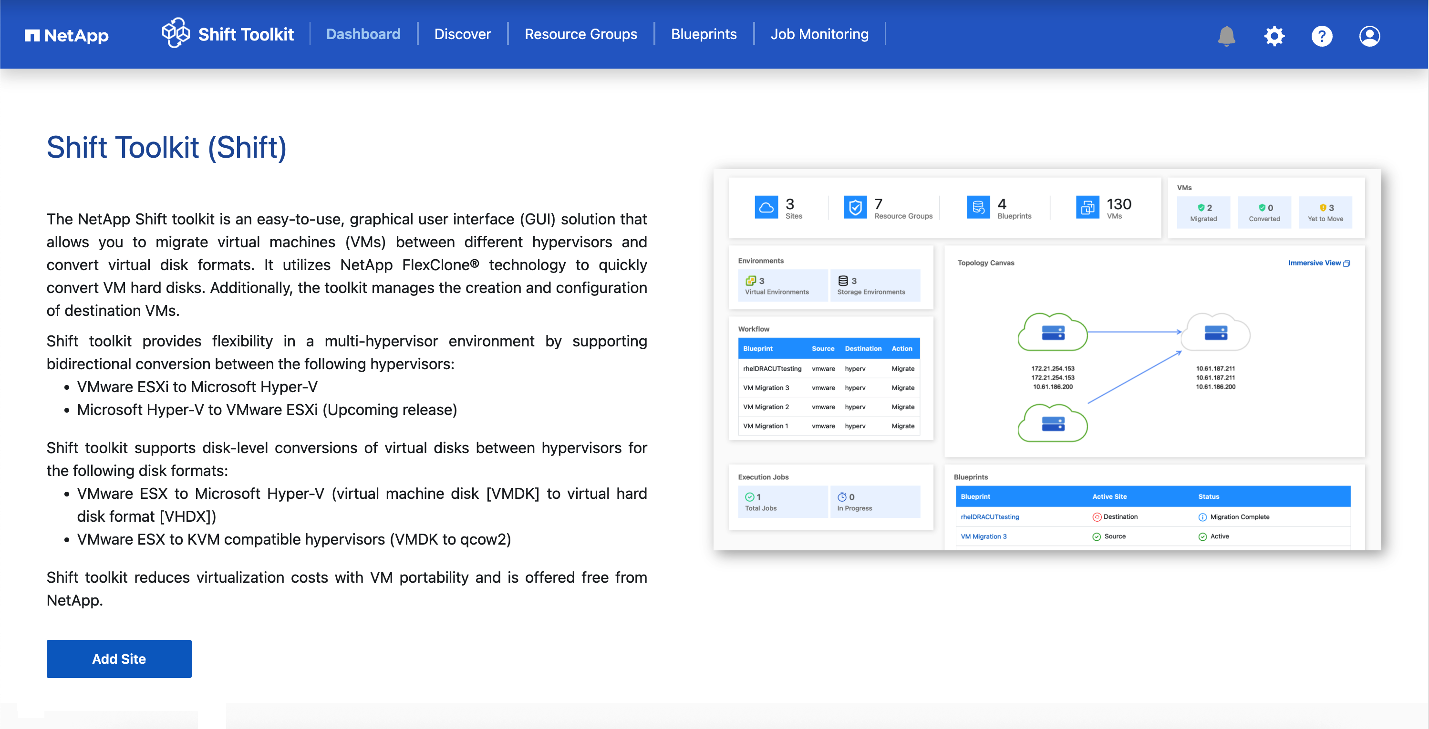Screen dimensions: 1429x729
Task: Select the Job Monitoring tab
Action: tap(819, 34)
